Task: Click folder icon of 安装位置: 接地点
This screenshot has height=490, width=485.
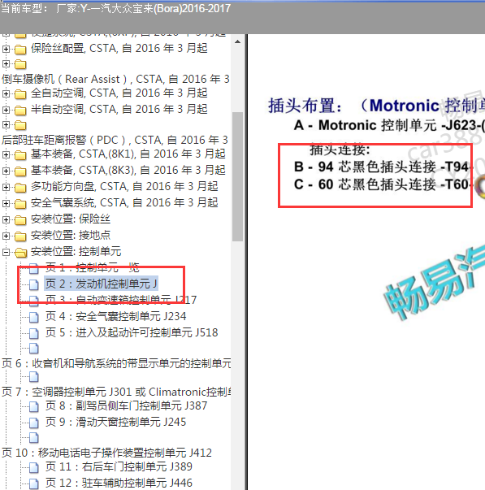Action: tap(20, 236)
